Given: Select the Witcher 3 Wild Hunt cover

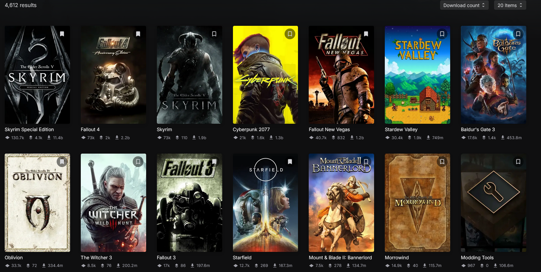Looking at the screenshot, I should [x=113, y=203].
